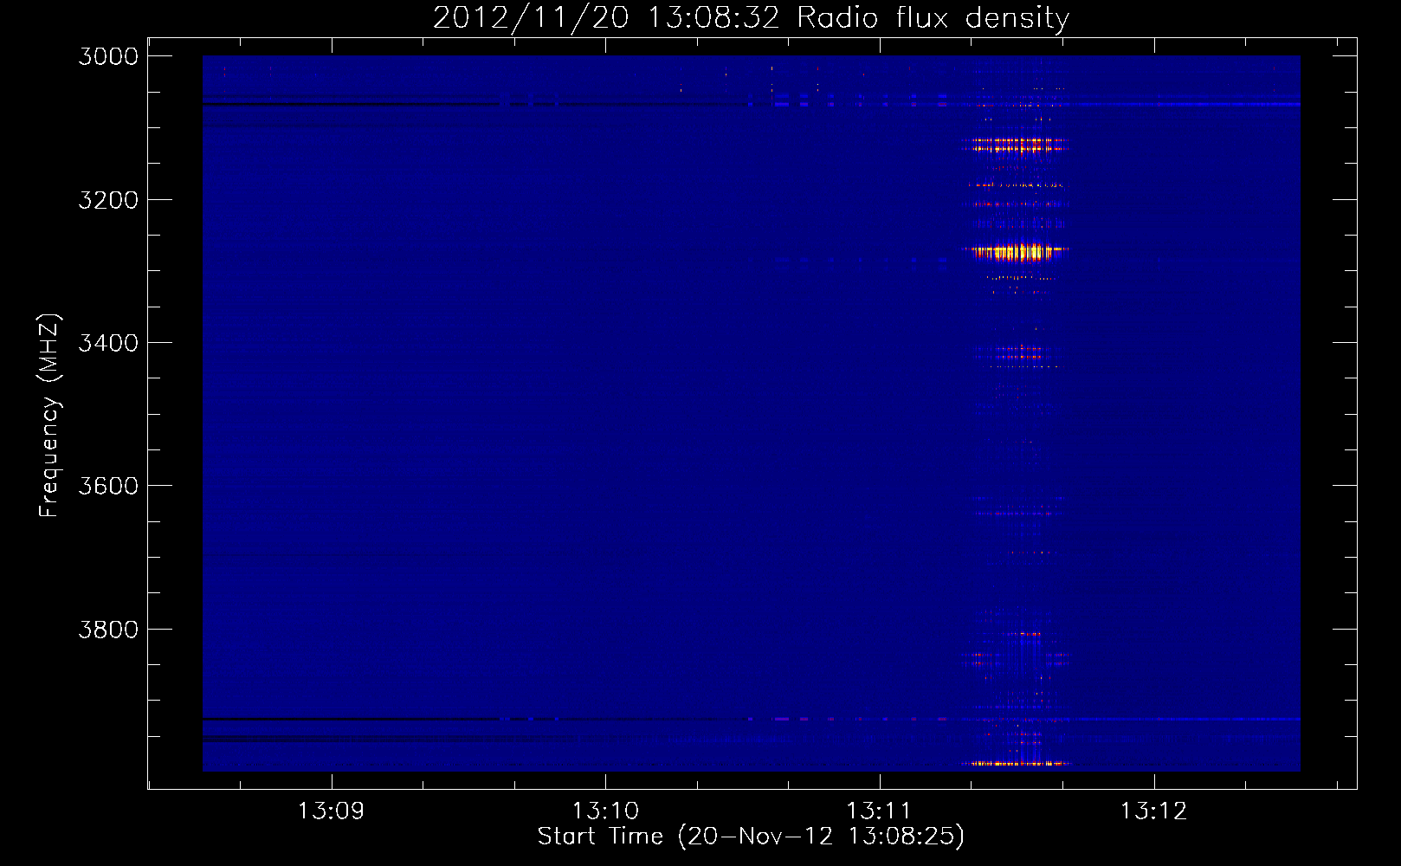Click the "Frequency (MHZ)" axis label

[x=49, y=416]
